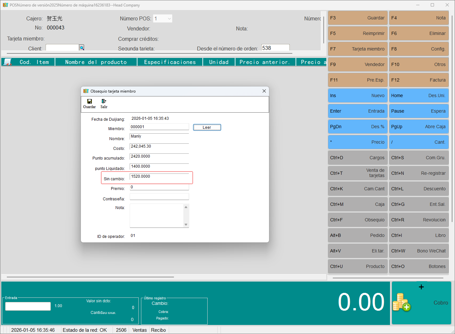Close the Obsequio tarjeta miembro dialog
Screen dimensions: 455x334
pyautogui.click(x=264, y=91)
